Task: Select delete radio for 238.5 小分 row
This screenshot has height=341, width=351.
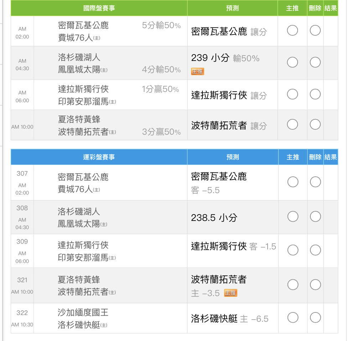Action: [x=315, y=217]
